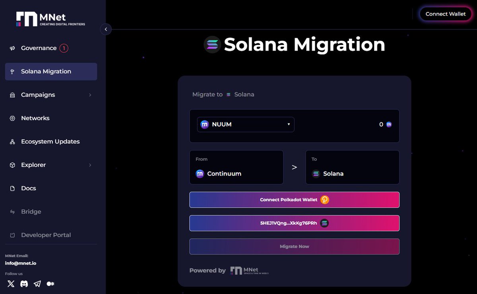Click the Migrate Now button
The image size is (477, 294).
tap(295, 247)
